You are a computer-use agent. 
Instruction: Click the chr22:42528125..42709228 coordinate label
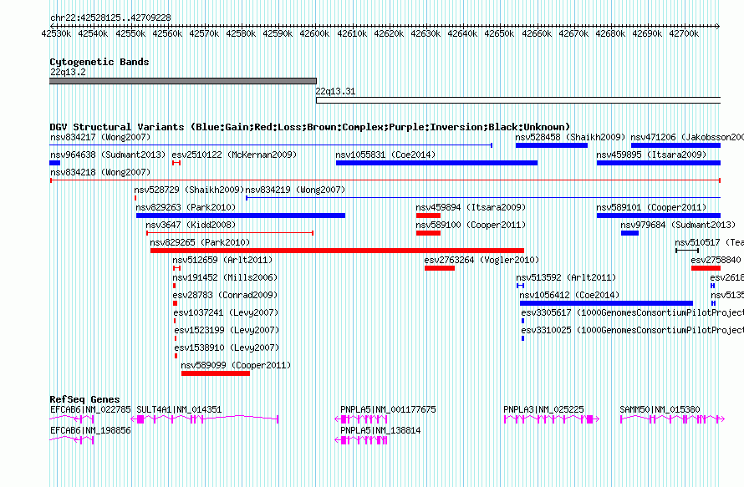click(110, 18)
